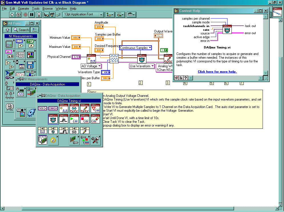Image resolution: width=284 pixels, height=212 pixels.
Task: Open the Browse menu
Action: (47, 9)
